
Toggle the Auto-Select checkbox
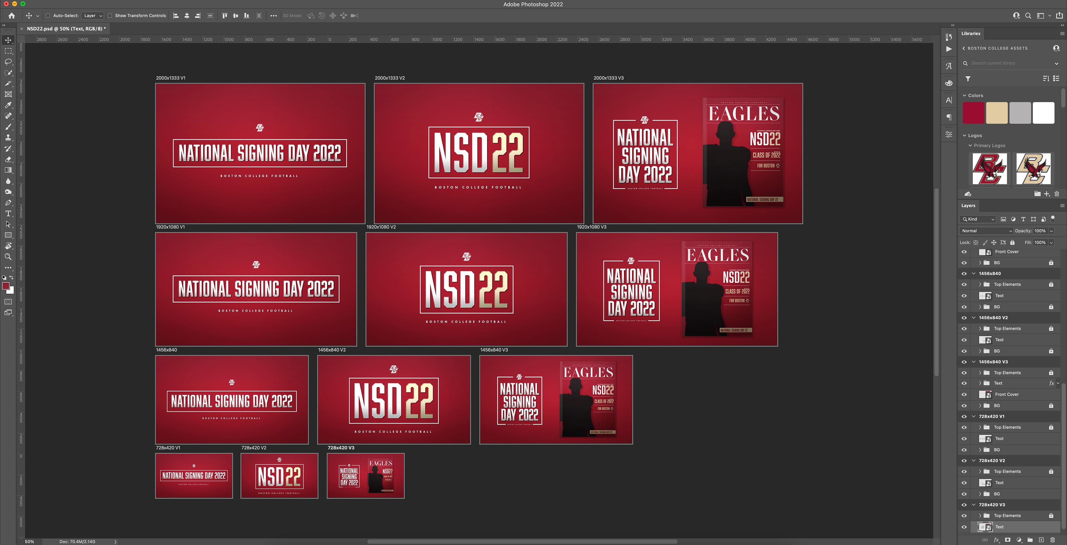coord(48,16)
